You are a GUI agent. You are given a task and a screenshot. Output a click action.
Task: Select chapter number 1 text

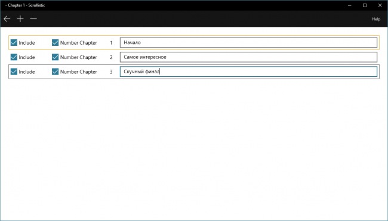(x=111, y=43)
